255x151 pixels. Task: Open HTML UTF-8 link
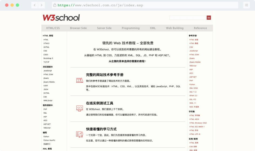195,134
